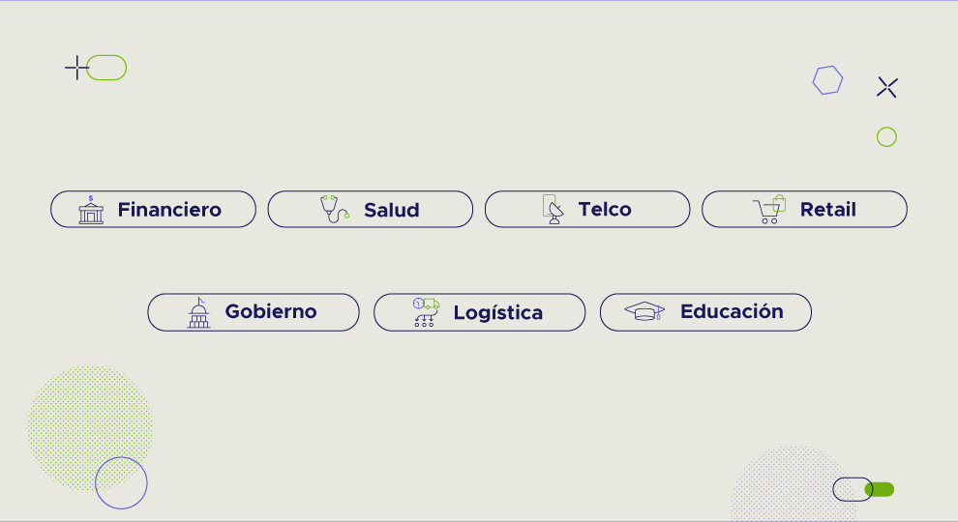958x522 pixels.
Task: Click the blue hexagon outline shape
Action: pos(828,80)
